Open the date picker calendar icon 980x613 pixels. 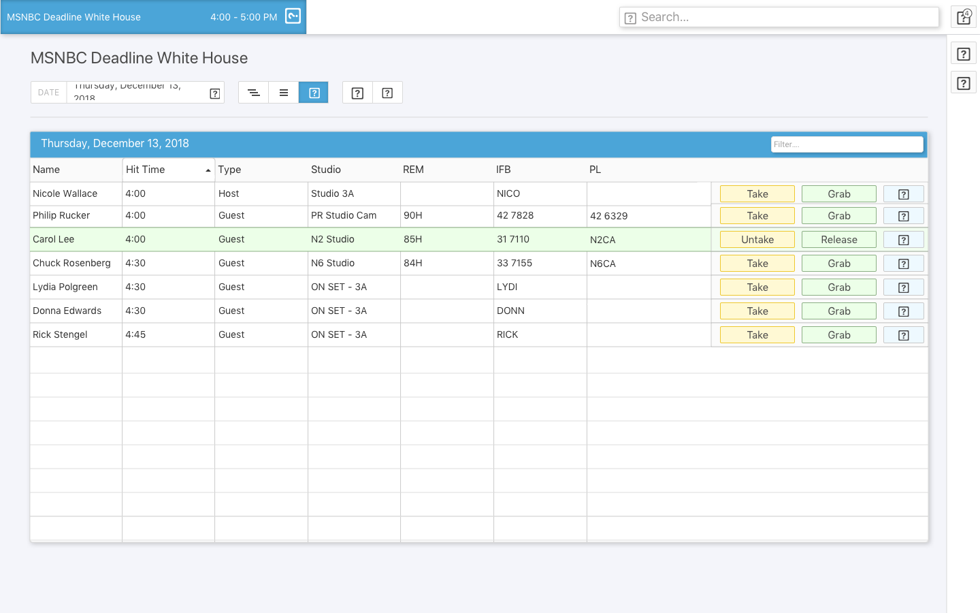(x=215, y=93)
